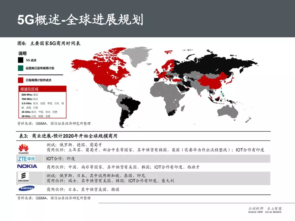Click the red 已有商用计划并试点 legend swatch
295x221 pixels.
(20, 80)
